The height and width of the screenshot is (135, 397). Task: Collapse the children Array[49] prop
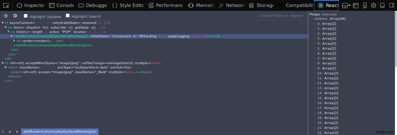(311, 19)
